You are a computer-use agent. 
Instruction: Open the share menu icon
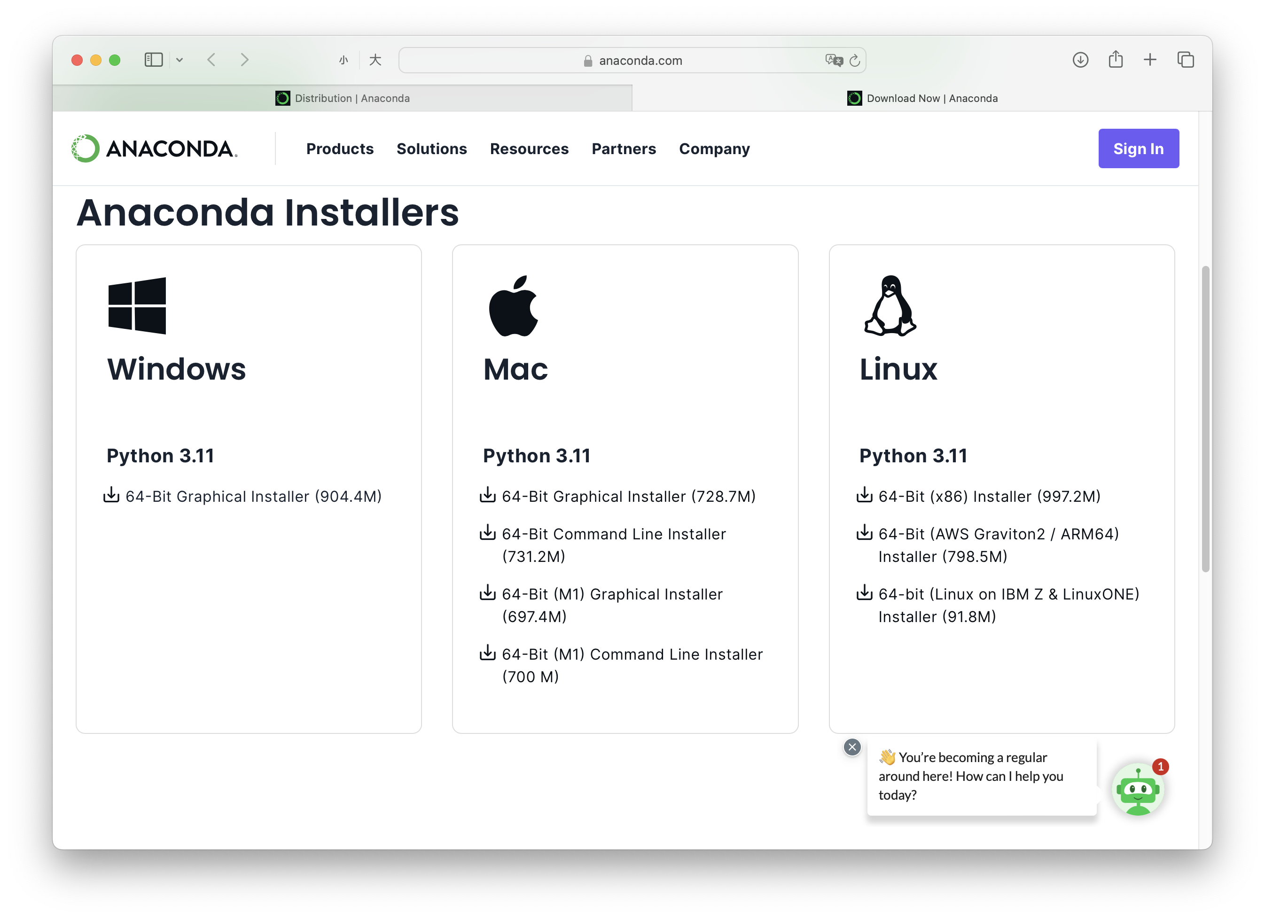click(x=1116, y=59)
